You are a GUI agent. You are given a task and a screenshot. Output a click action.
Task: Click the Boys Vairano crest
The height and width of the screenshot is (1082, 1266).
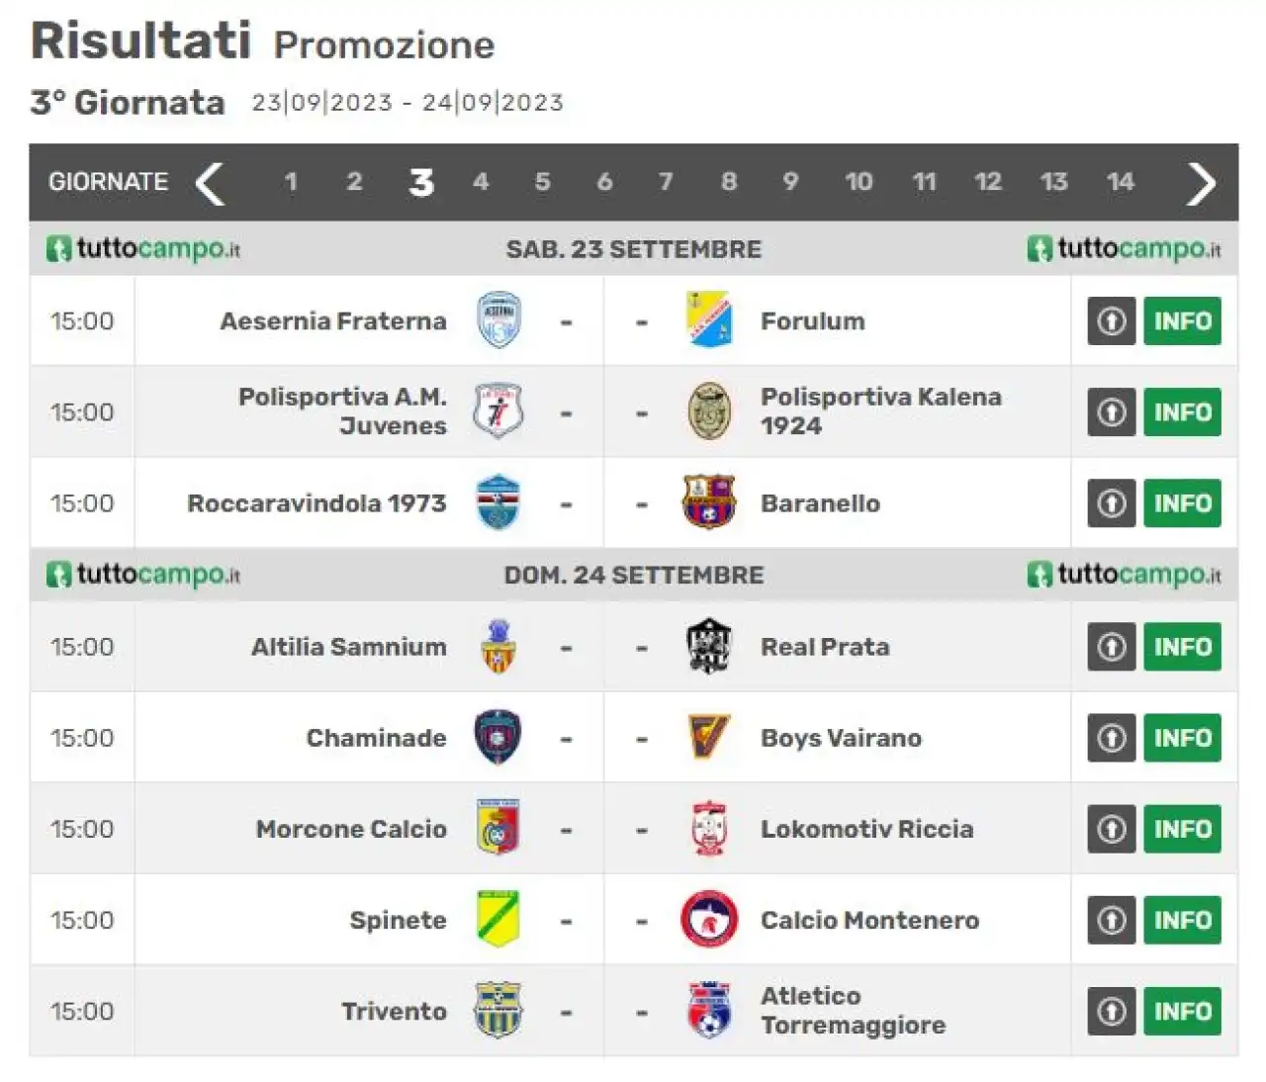tap(709, 738)
